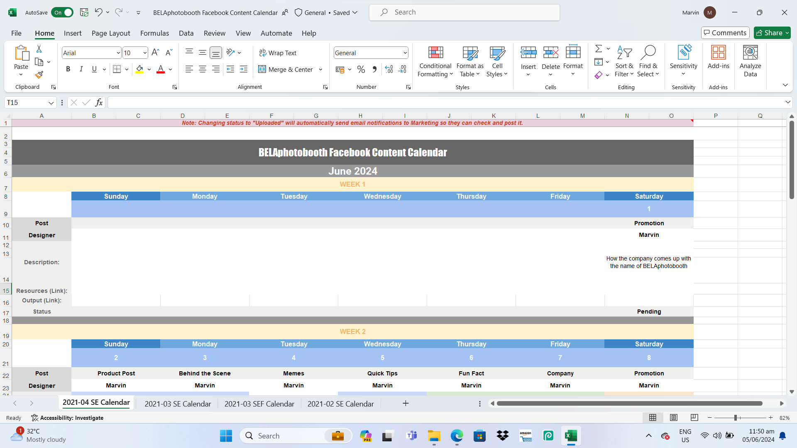Click the Share button
Screen dimensions: 797x448
point(772,33)
